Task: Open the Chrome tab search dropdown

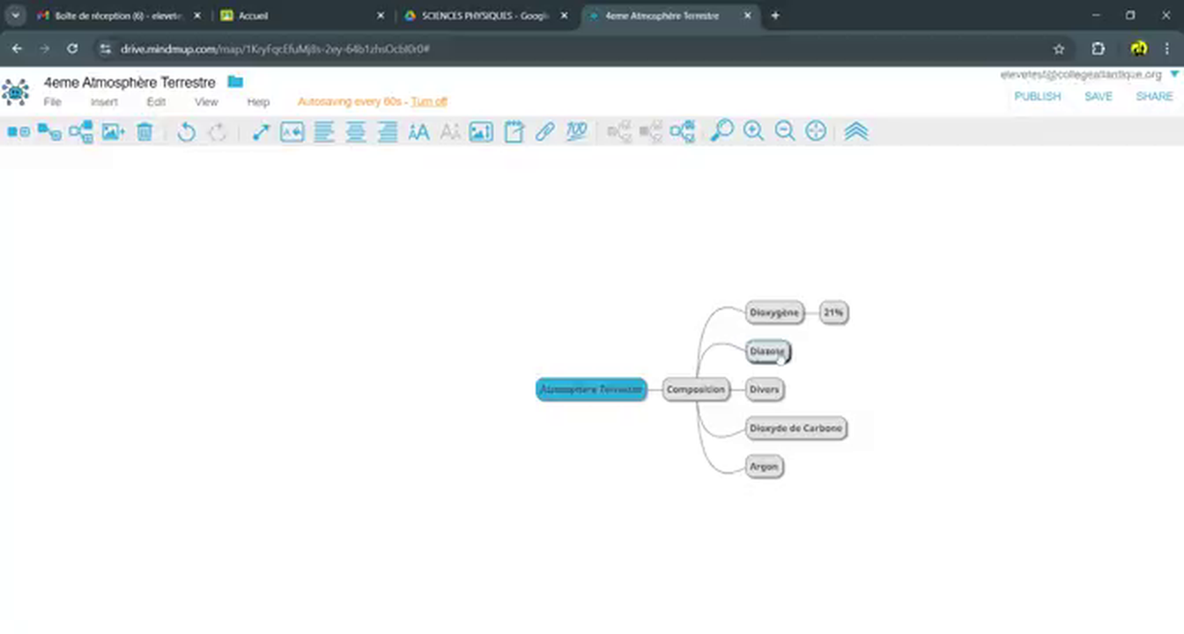Action: [x=15, y=16]
